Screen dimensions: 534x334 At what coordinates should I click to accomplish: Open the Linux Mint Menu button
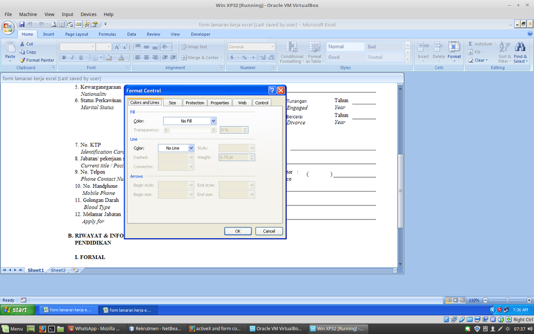click(x=12, y=329)
